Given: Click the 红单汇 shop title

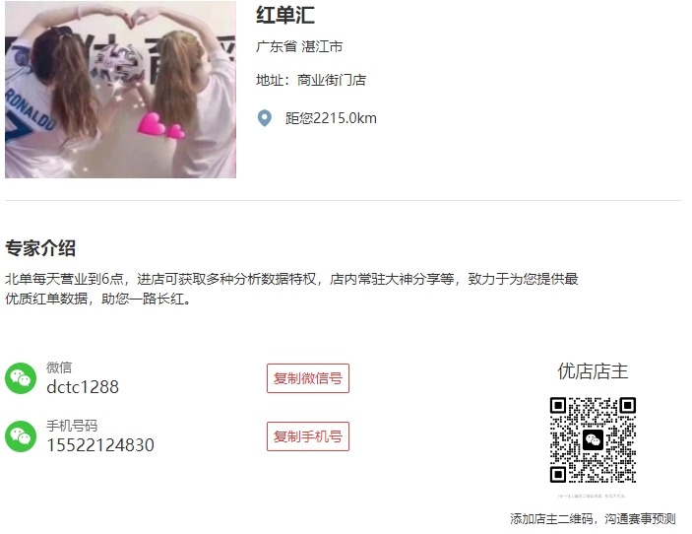Looking at the screenshot, I should click(x=285, y=15).
